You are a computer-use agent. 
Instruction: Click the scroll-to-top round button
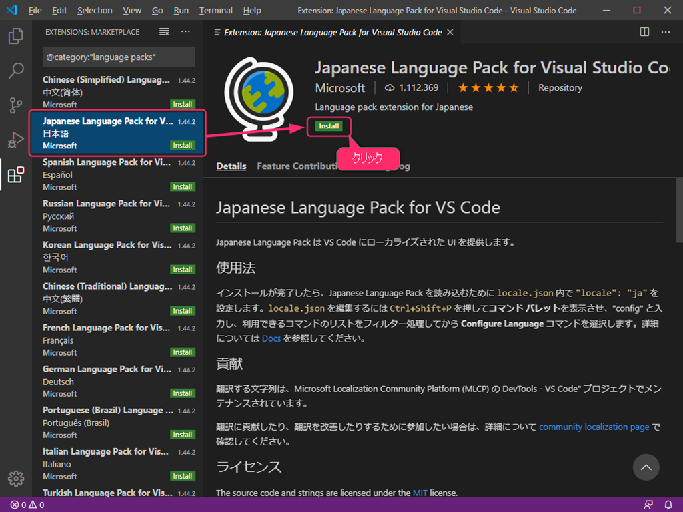tap(646, 467)
